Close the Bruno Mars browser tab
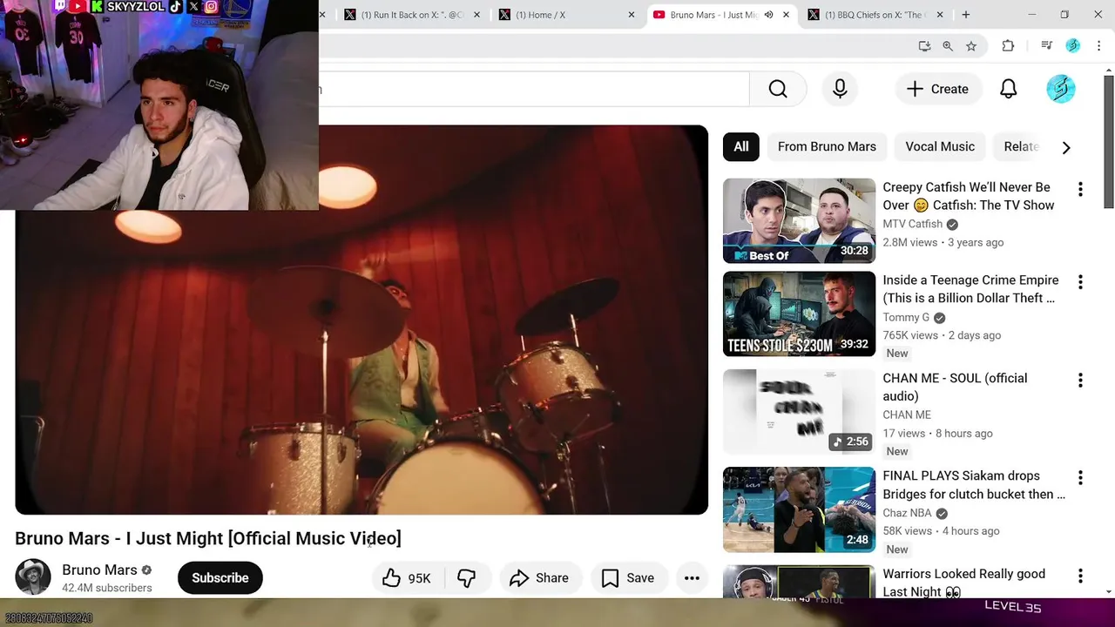 click(786, 15)
